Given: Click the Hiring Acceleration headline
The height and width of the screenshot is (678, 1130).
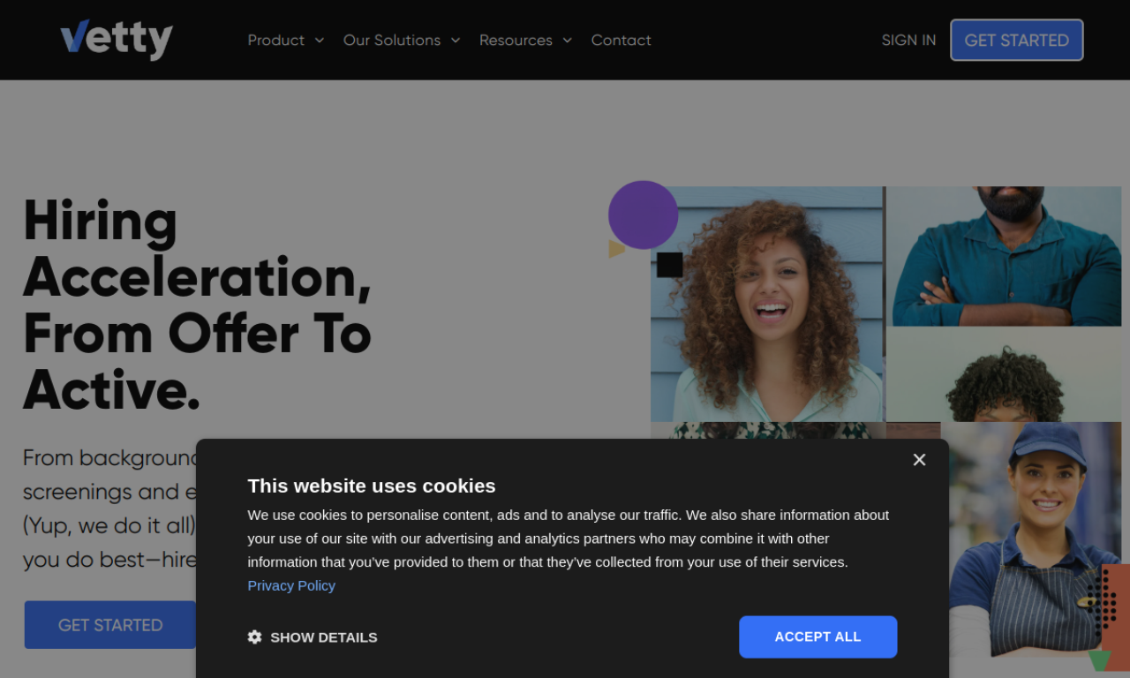Looking at the screenshot, I should [x=197, y=305].
